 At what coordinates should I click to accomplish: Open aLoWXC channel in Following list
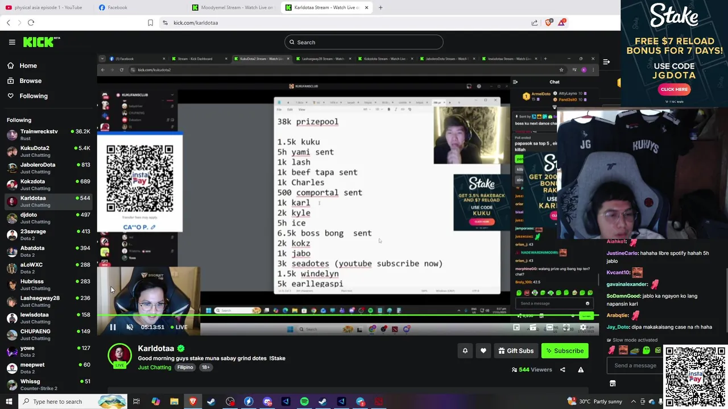(x=48, y=268)
